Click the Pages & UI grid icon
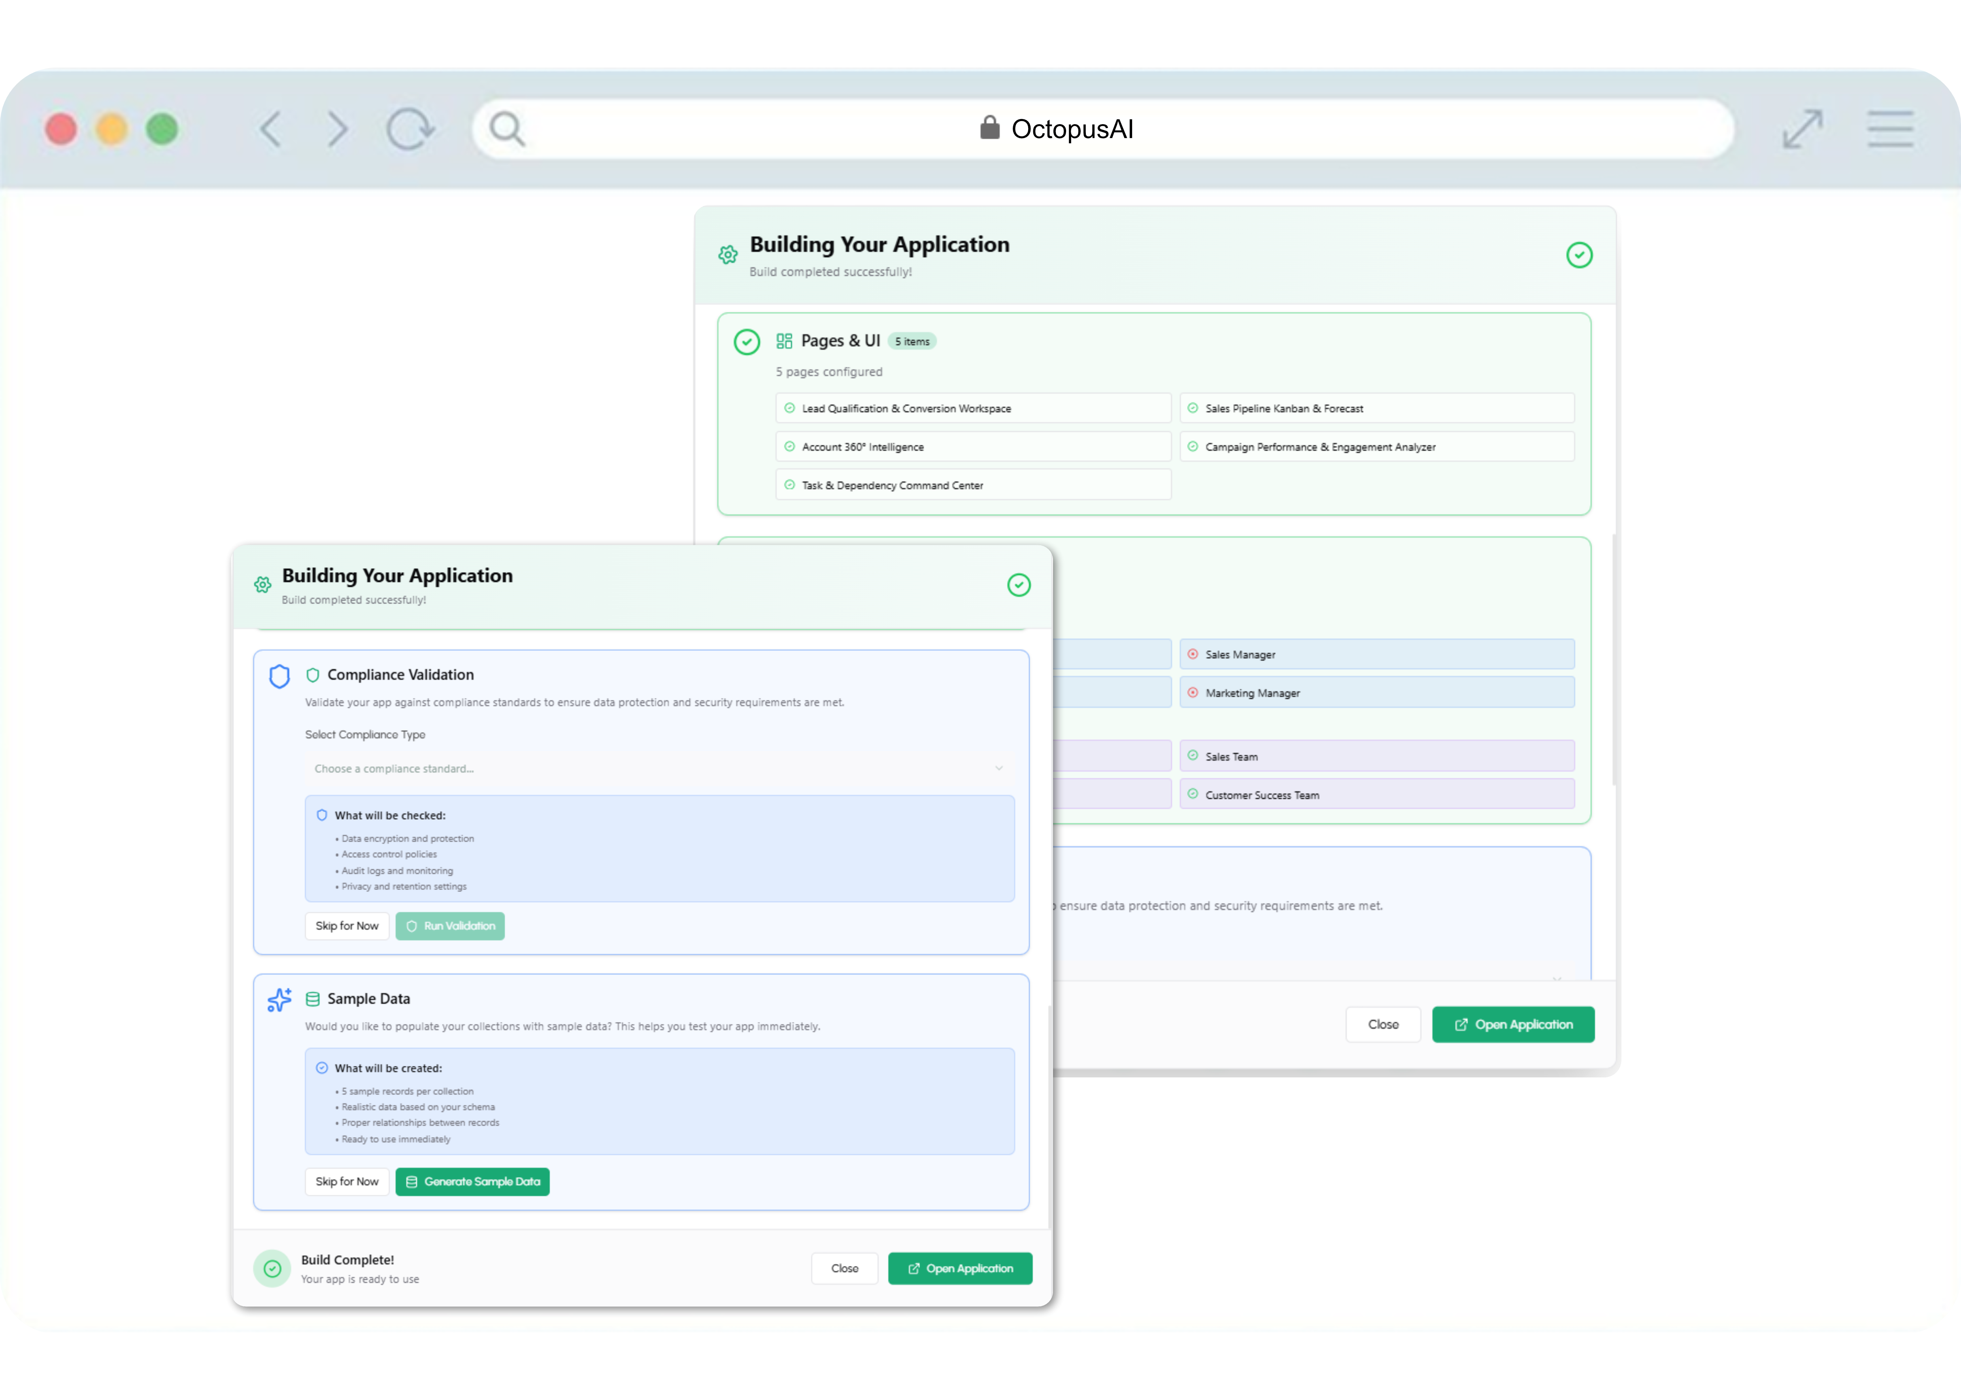Image resolution: width=1961 pixels, height=1387 pixels. [784, 341]
